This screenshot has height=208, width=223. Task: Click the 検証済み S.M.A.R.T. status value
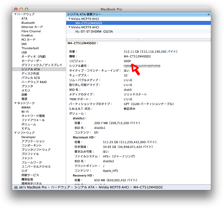pyautogui.click(x=130, y=109)
